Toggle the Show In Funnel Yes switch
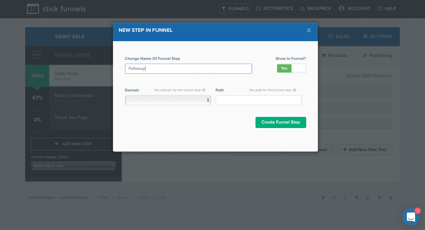 pos(291,68)
